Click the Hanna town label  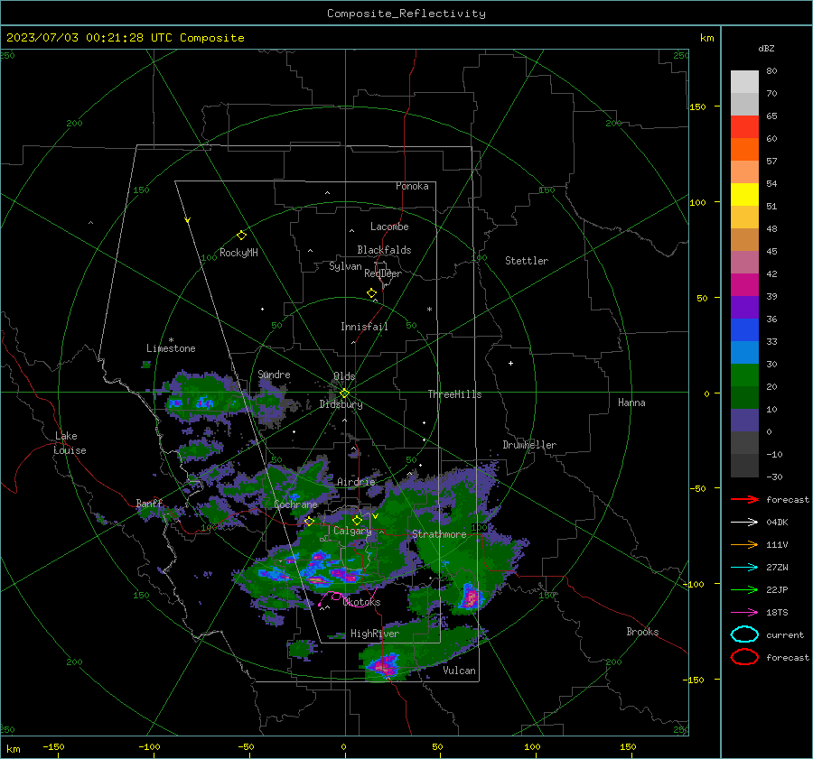[631, 403]
